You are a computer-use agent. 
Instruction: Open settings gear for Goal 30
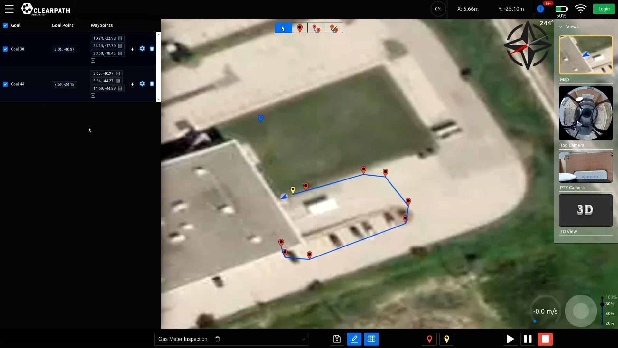tap(142, 49)
